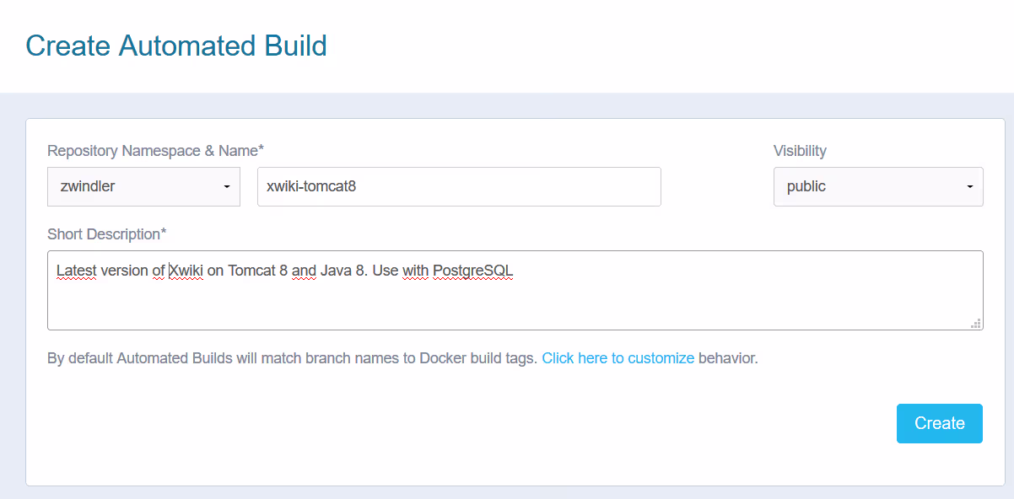Place cursor on misspelled word Xwiki
Viewport: 1014px width, 499px height.
[186, 271]
